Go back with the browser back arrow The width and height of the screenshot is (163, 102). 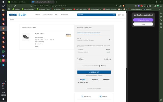pos(9,6)
